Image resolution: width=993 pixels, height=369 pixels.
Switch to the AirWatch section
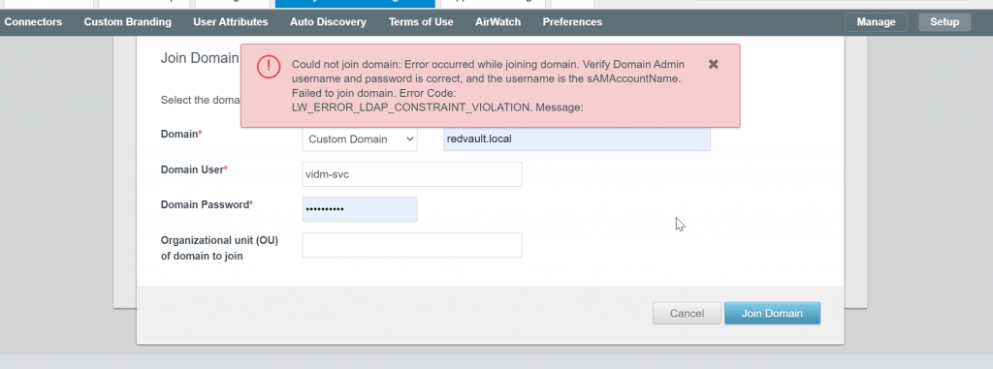point(497,22)
